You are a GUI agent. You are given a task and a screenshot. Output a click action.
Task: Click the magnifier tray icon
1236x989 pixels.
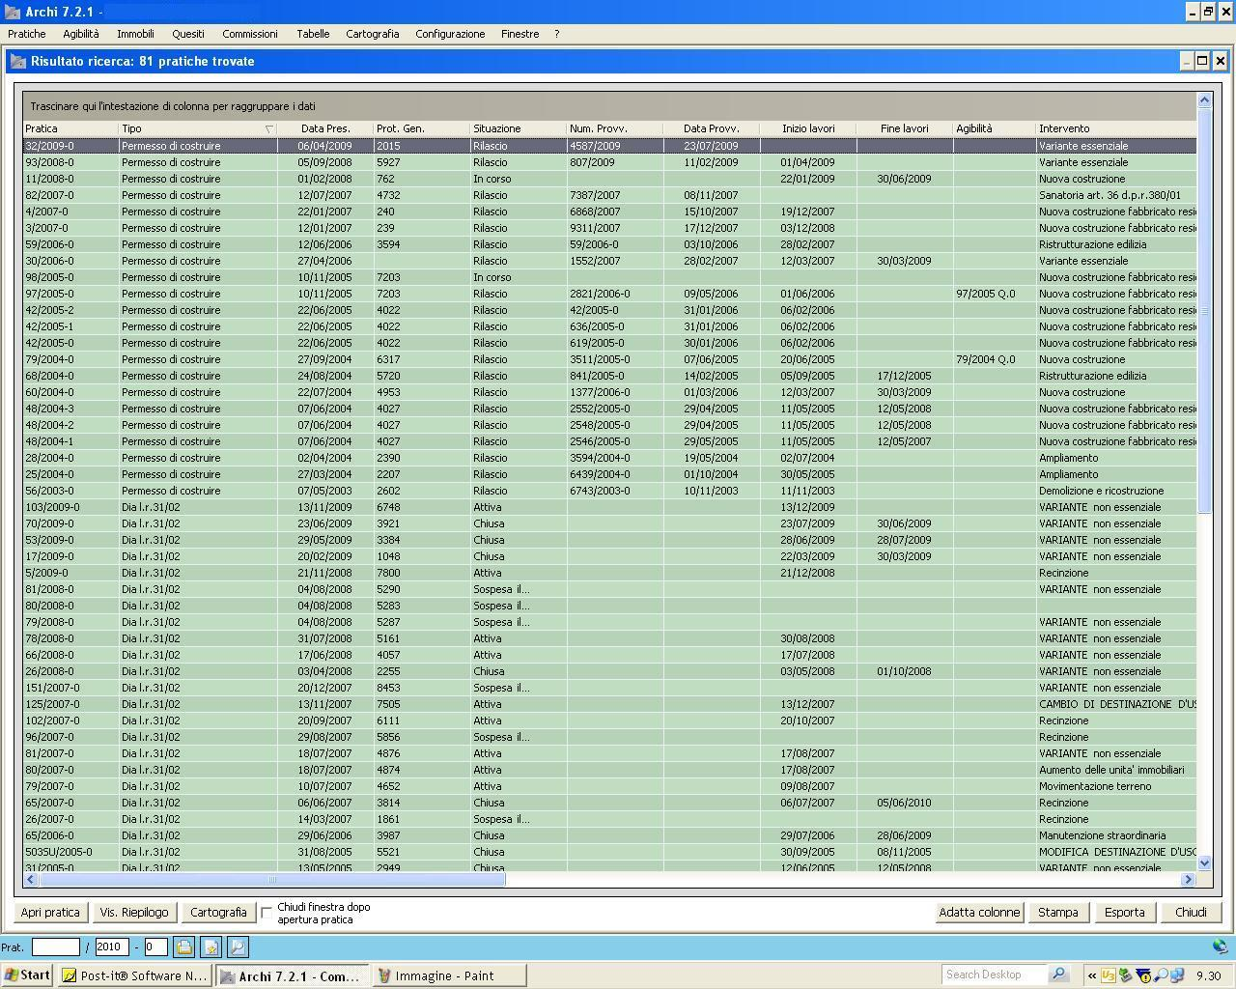pos(1160,975)
